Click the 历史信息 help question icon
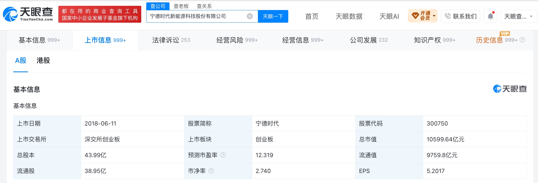The height and width of the screenshot is (183, 538). tap(522, 40)
